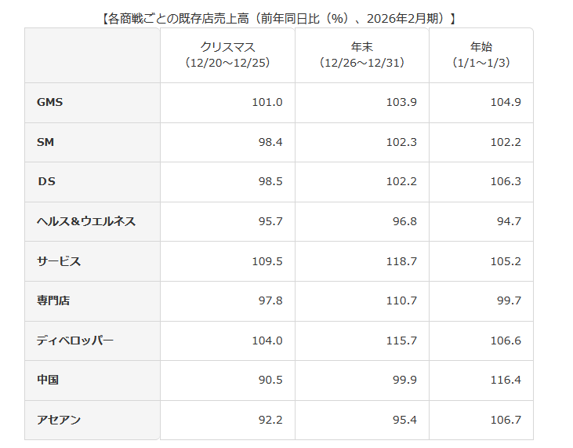Click the table title about 既存店売上高
Viewport: 573px width, 448px height.
279,17
